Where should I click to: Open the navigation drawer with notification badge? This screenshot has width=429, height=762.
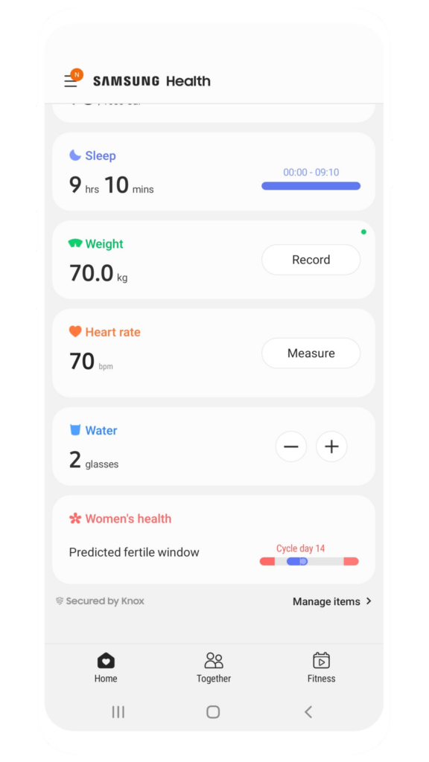tap(70, 80)
